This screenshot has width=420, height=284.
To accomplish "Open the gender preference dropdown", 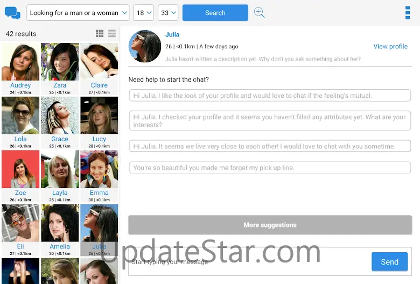I will [78, 12].
